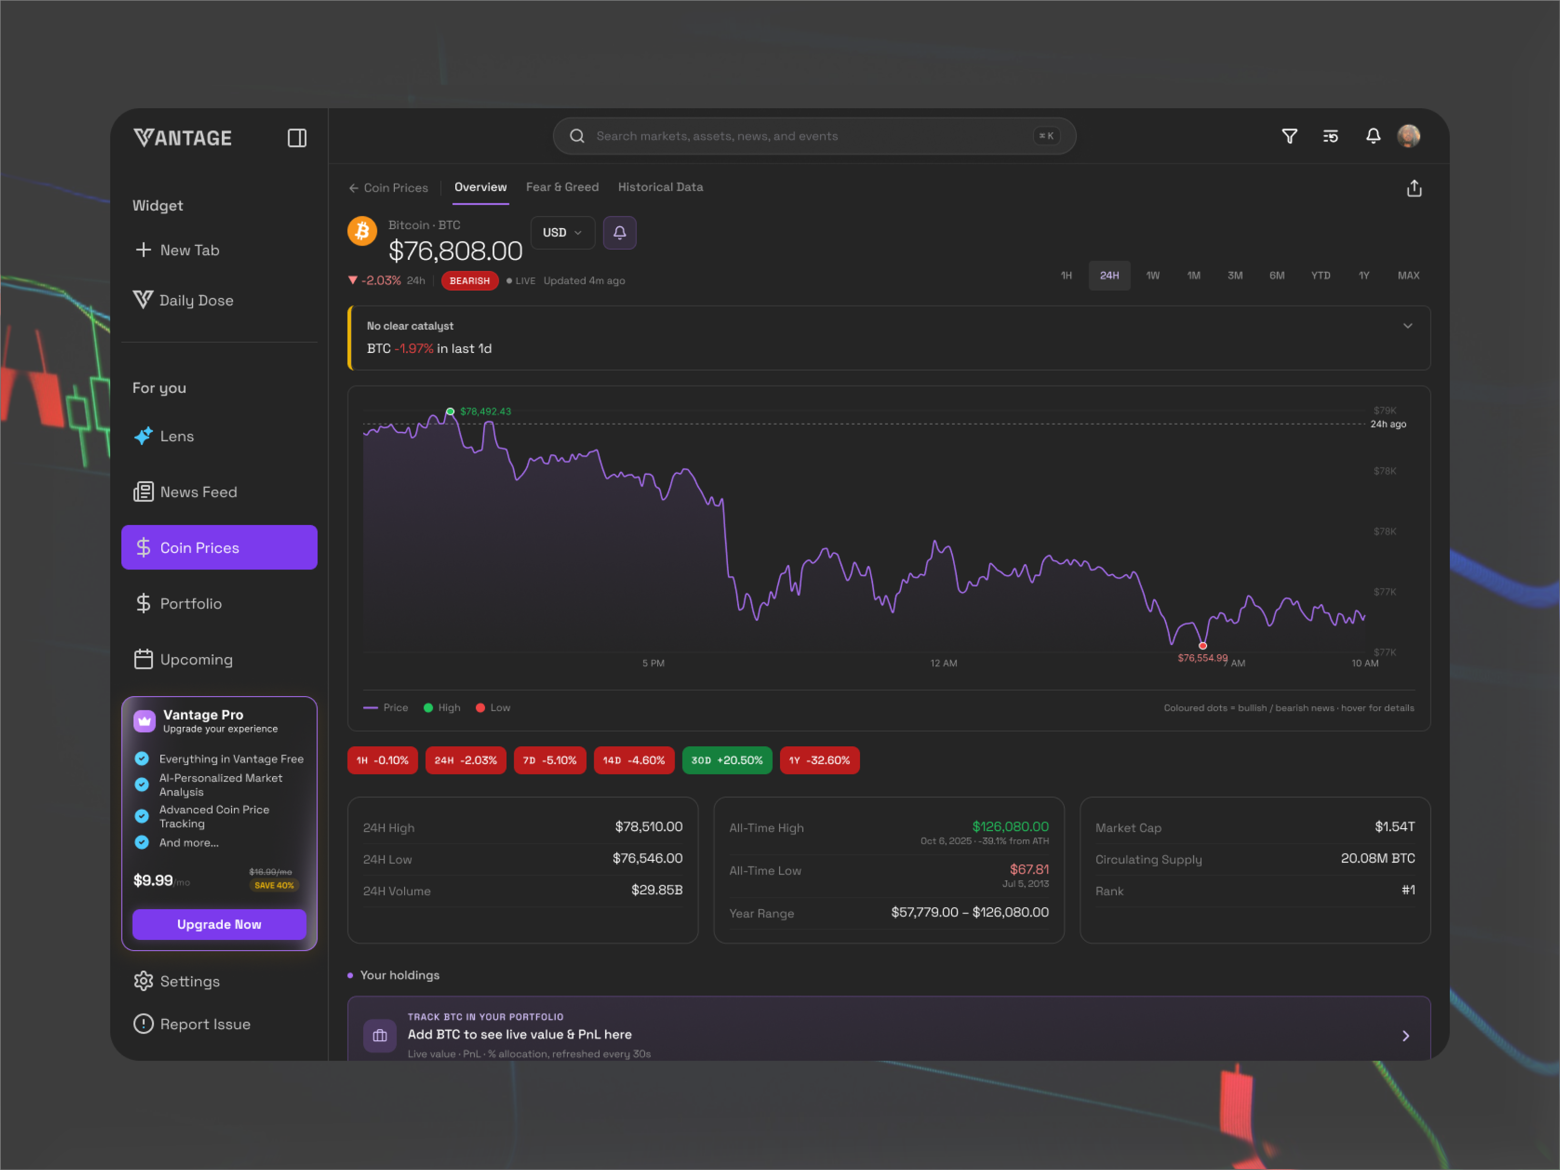Open user profile avatar
This screenshot has height=1170, width=1560.
pos(1409,136)
